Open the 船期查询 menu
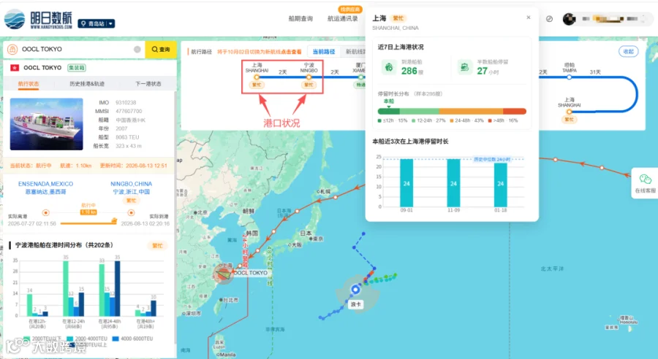Viewport: 658px width, 359px height. coord(300,18)
